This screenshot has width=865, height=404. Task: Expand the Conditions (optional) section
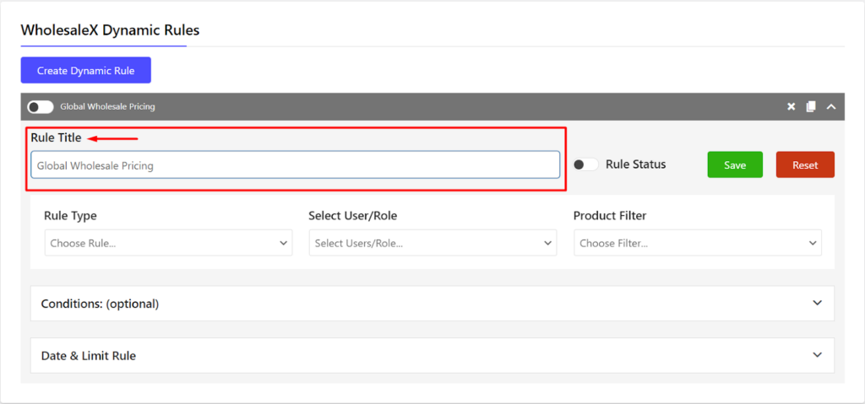(432, 303)
